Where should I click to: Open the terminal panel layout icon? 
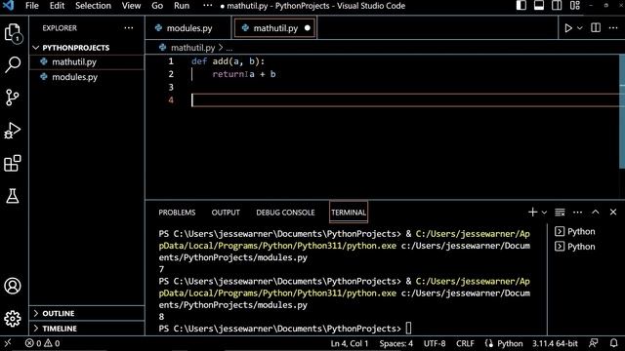point(560,213)
